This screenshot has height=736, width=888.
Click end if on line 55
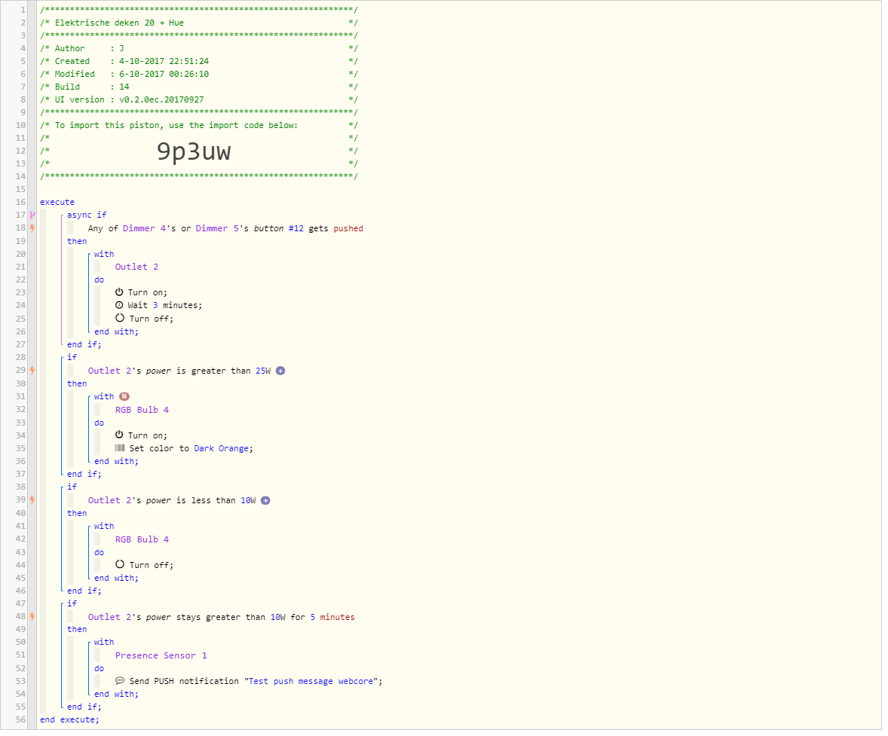[84, 707]
